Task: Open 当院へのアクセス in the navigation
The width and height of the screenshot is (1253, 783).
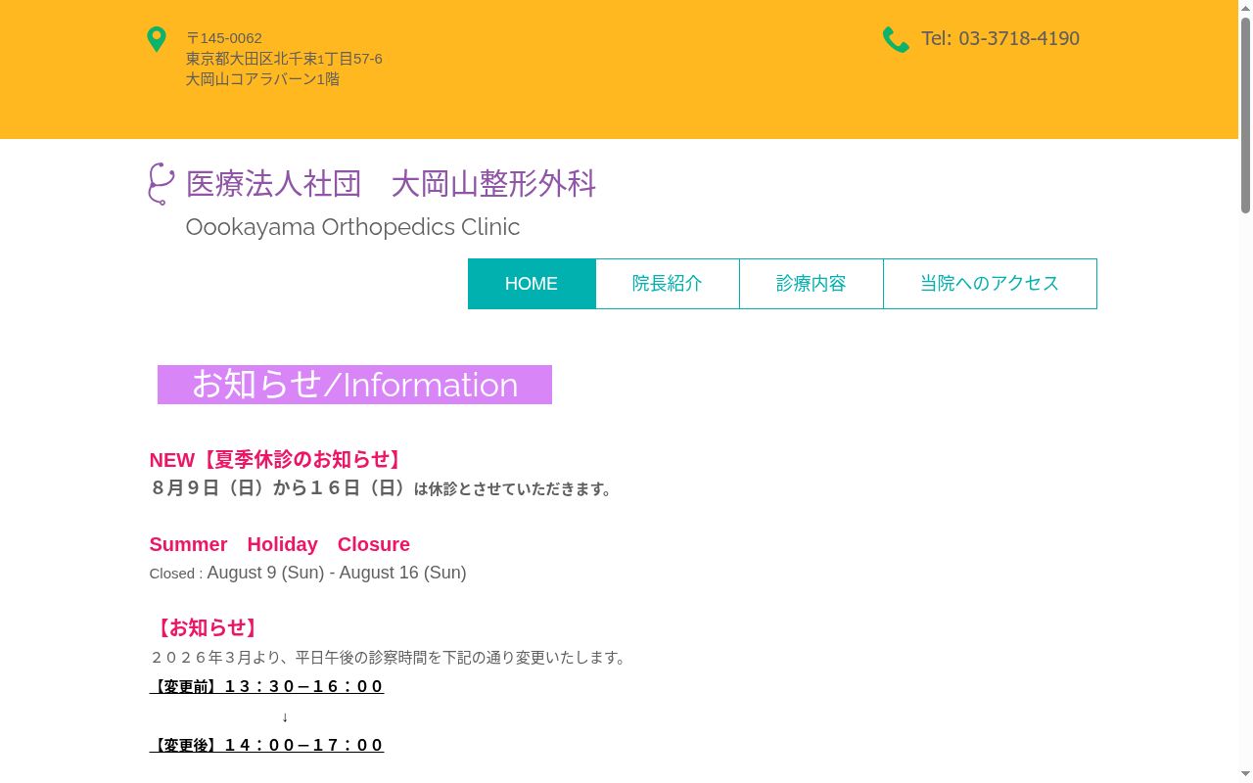Action: click(990, 284)
